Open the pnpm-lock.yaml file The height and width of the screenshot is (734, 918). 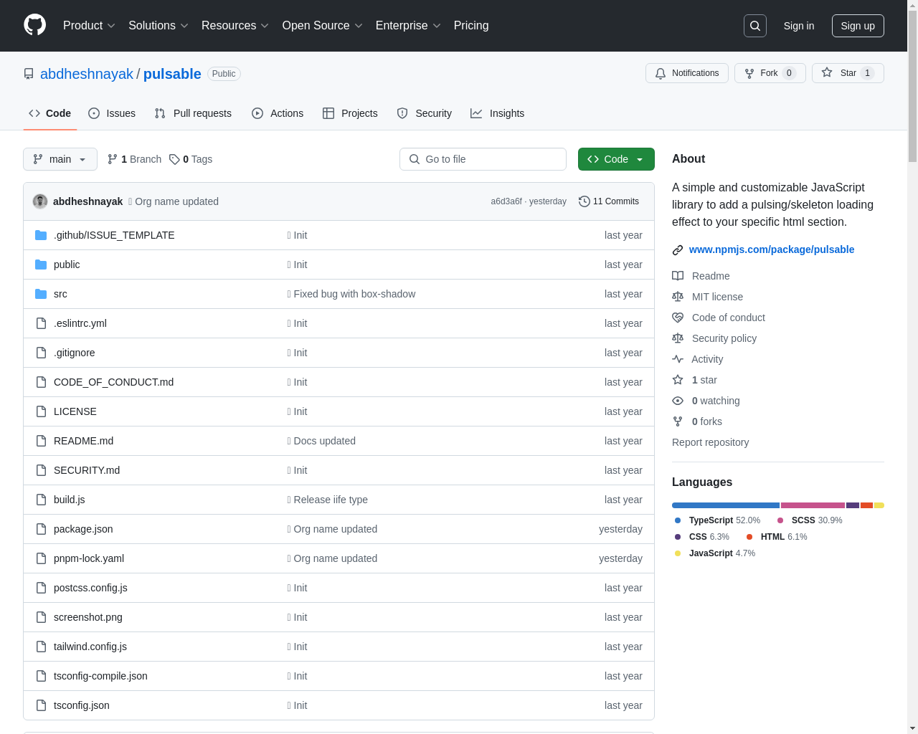click(89, 558)
